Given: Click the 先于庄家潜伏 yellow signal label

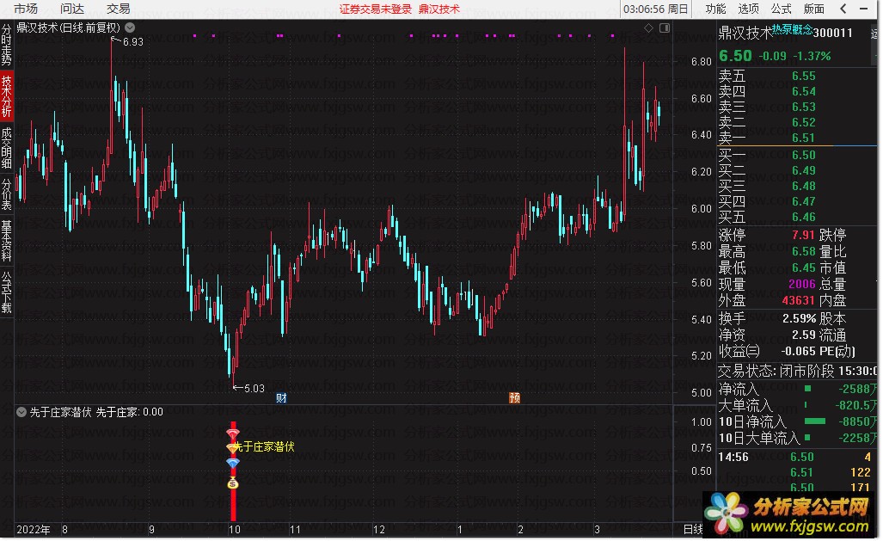Looking at the screenshot, I should (x=264, y=447).
